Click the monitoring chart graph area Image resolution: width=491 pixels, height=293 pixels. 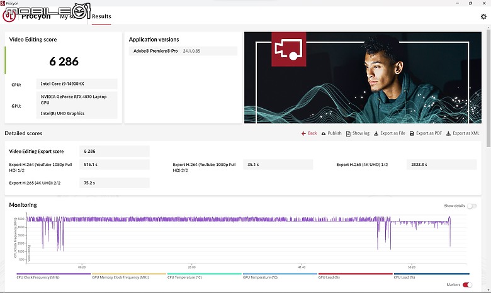click(246, 239)
